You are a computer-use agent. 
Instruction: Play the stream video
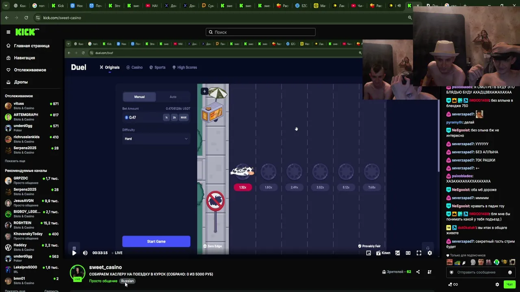pyautogui.click(x=74, y=253)
